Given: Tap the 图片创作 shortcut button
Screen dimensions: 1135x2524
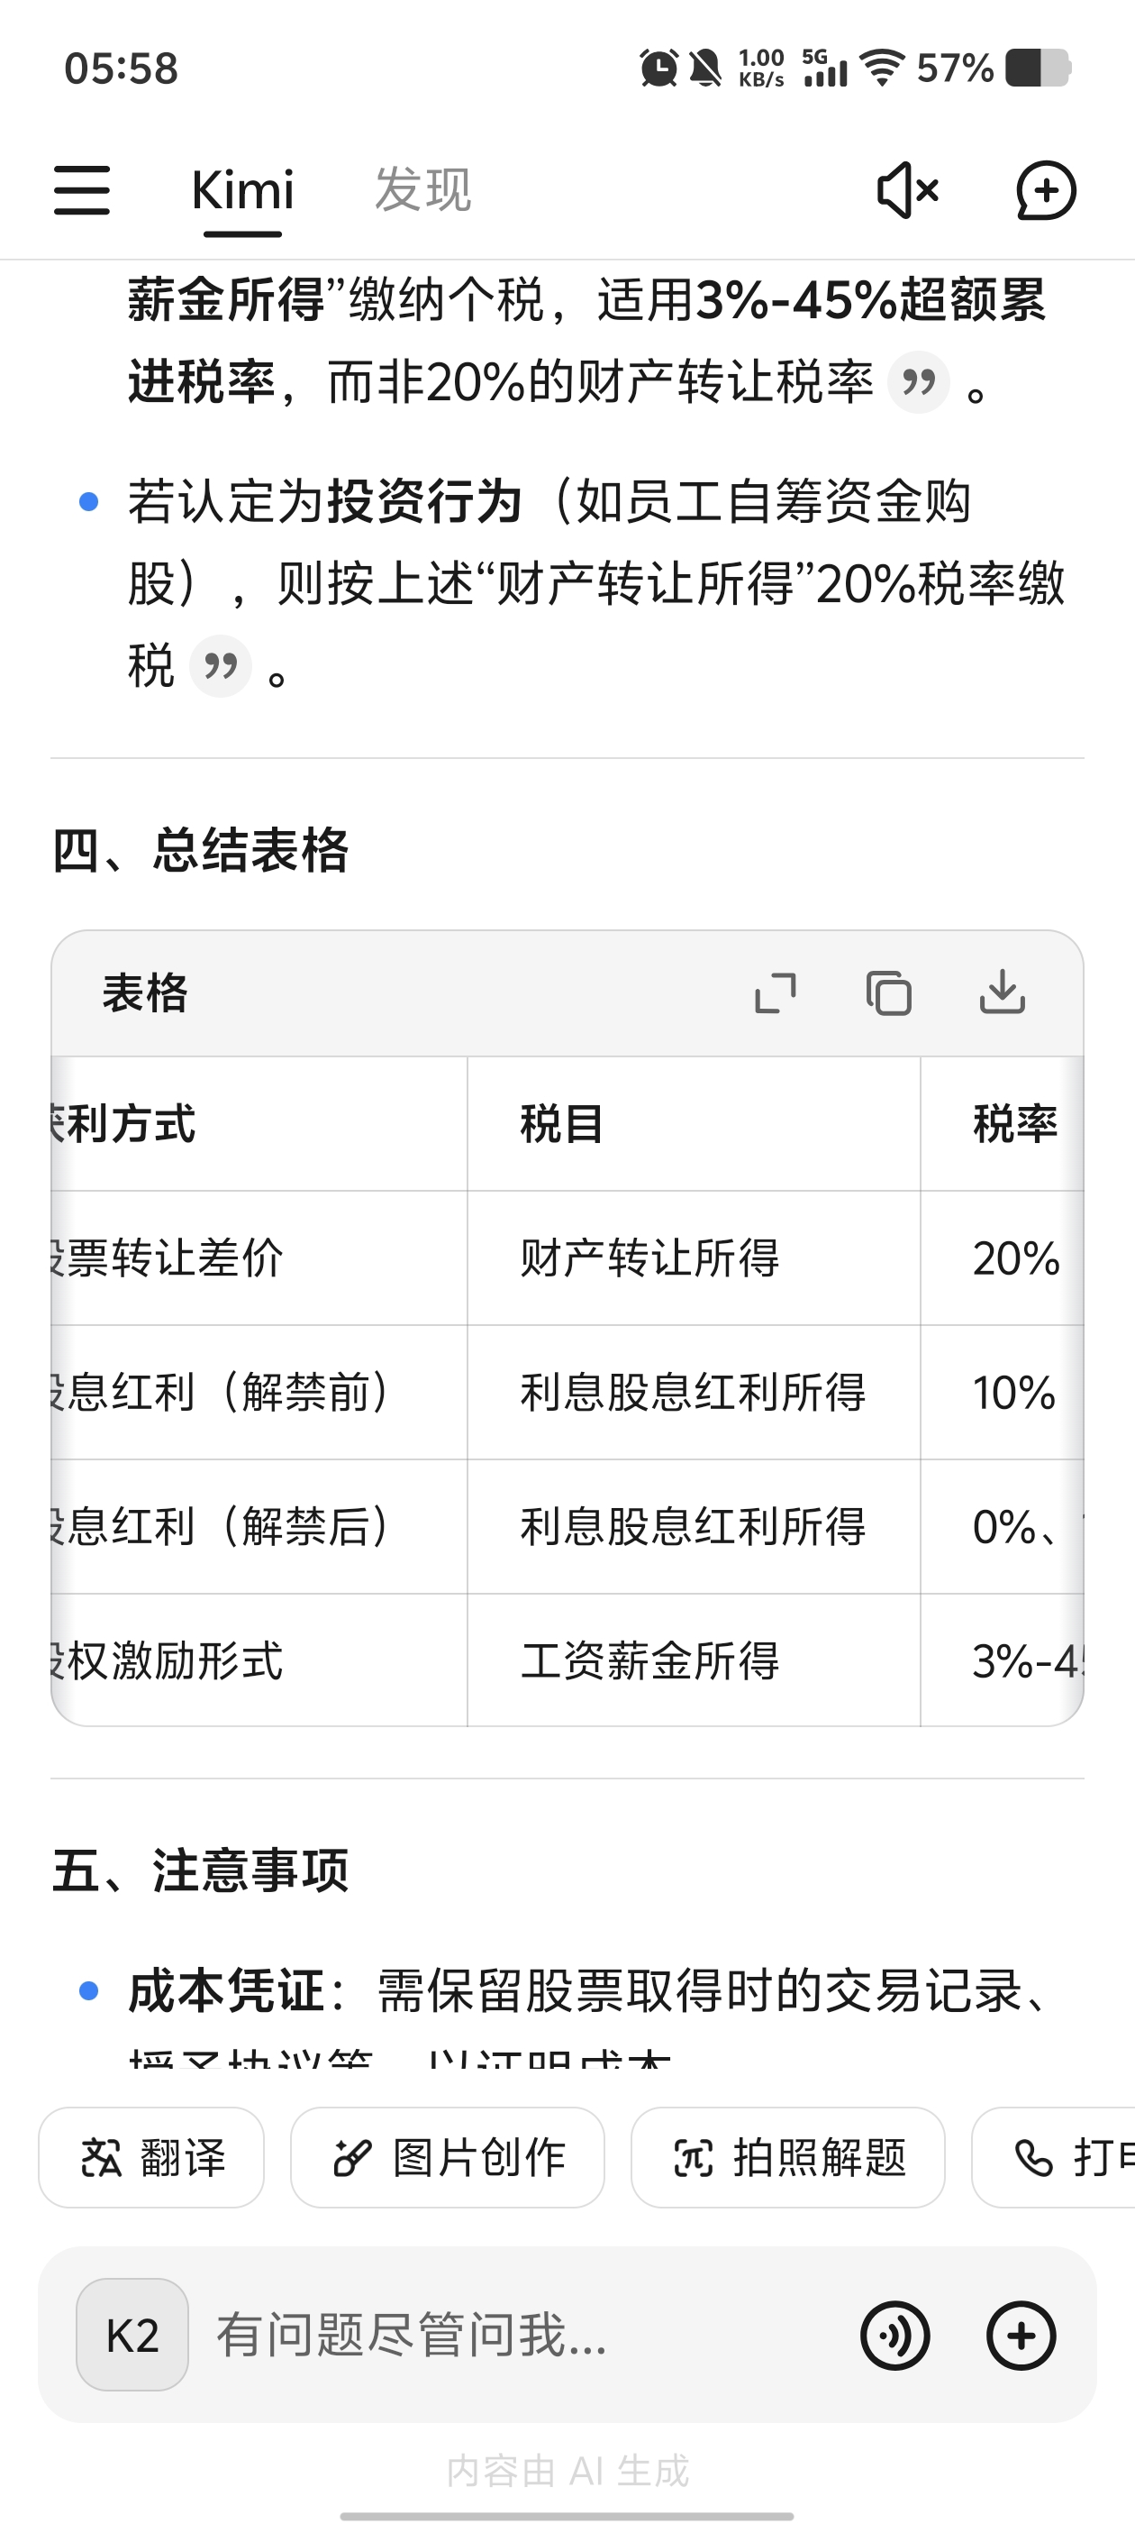Looking at the screenshot, I should pos(448,2156).
